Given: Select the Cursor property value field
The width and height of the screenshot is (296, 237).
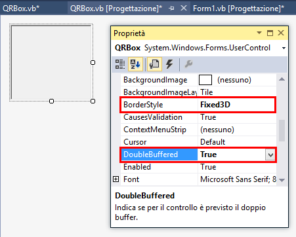Looking at the screenshot, I should [237, 142].
